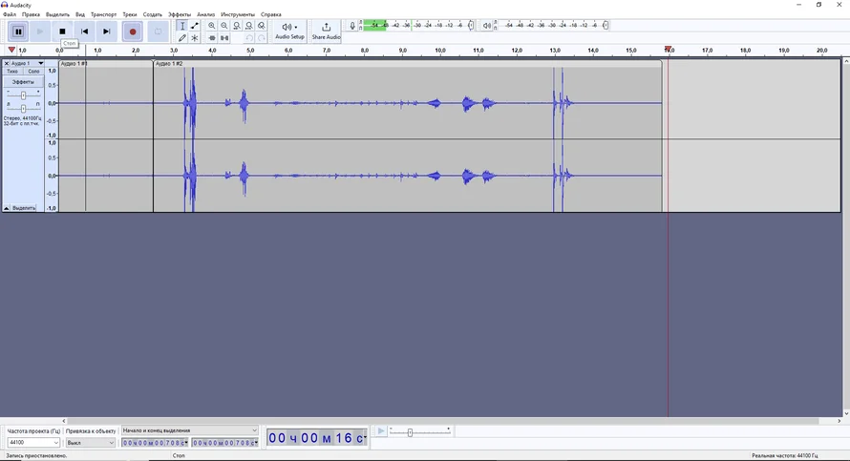Adjust the track gain slider
This screenshot has height=461, width=850.
[x=23, y=94]
